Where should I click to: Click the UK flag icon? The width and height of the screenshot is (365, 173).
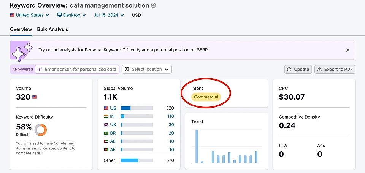pyautogui.click(x=106, y=125)
